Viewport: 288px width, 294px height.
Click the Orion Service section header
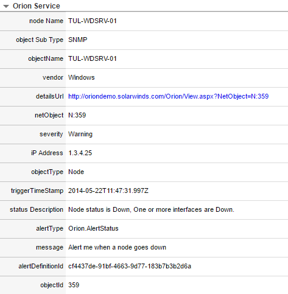[x=37, y=6]
